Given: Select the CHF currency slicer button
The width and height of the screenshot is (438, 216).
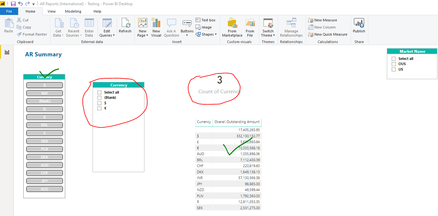Looking at the screenshot, I should [x=45, y=173].
